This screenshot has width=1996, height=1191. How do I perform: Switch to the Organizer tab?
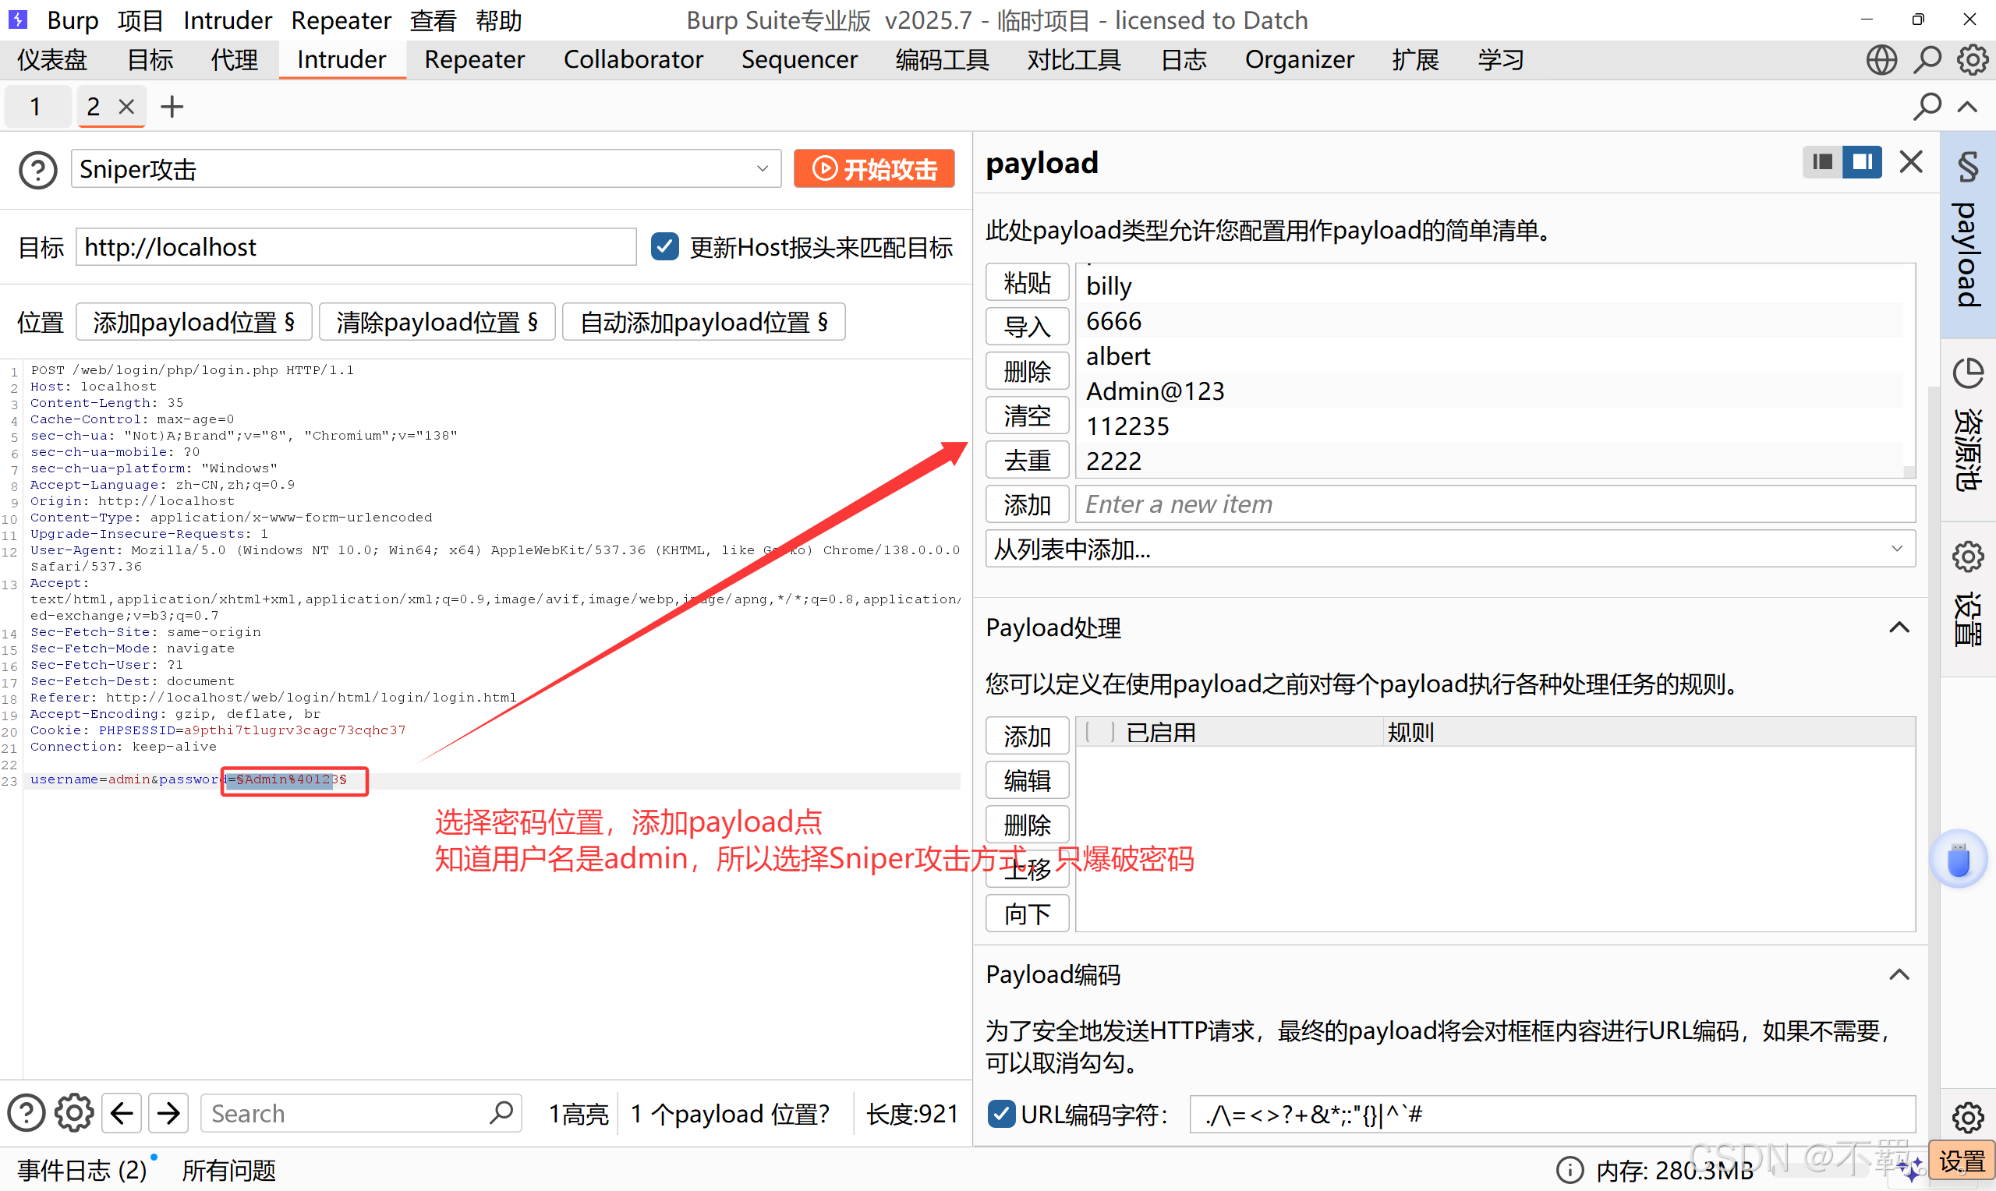pos(1298,60)
